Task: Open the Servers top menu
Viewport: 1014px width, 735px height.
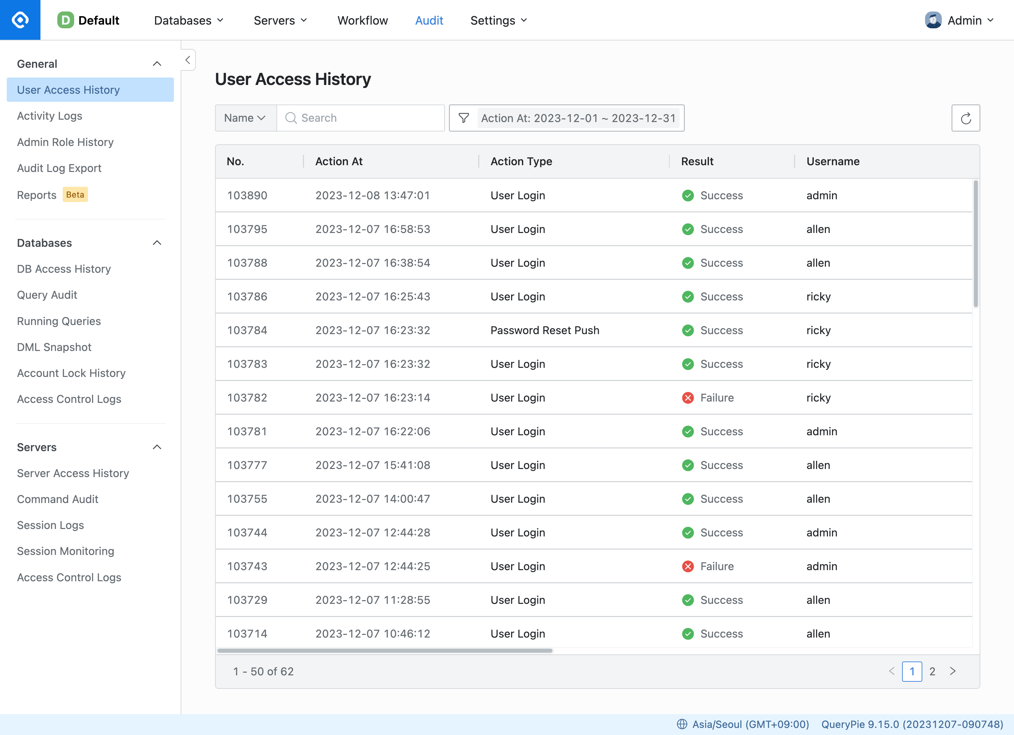Action: coord(280,20)
